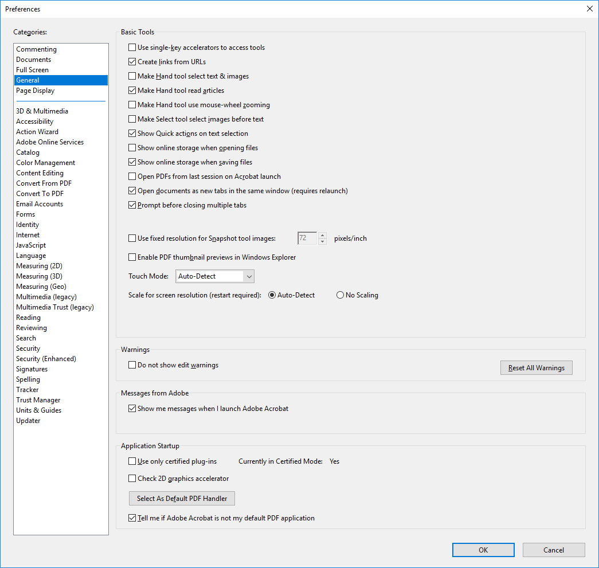Open the Page Display category
599x568 pixels.
[61, 91]
